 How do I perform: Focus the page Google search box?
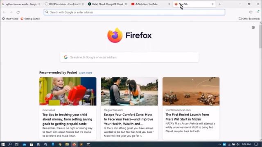(129, 57)
